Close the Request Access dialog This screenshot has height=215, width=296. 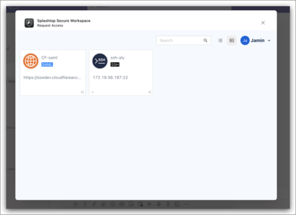point(263,23)
